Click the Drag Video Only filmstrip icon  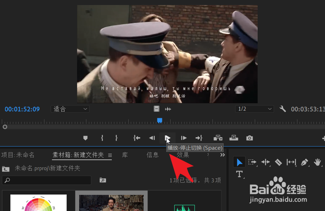tap(157, 109)
